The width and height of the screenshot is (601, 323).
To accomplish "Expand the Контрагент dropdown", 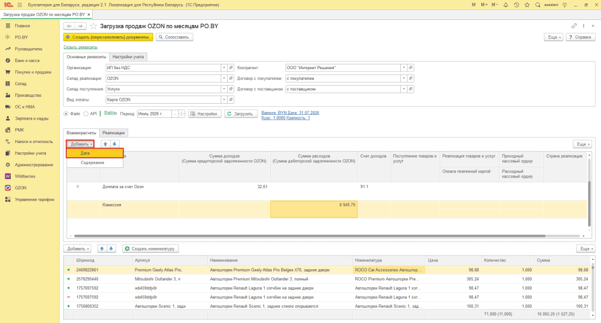I will pyautogui.click(x=404, y=68).
